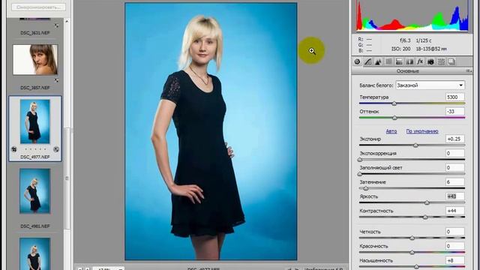This screenshot has height=270, width=480.
Task: Open the Camera Calibration tab icon
Action: 430,61
